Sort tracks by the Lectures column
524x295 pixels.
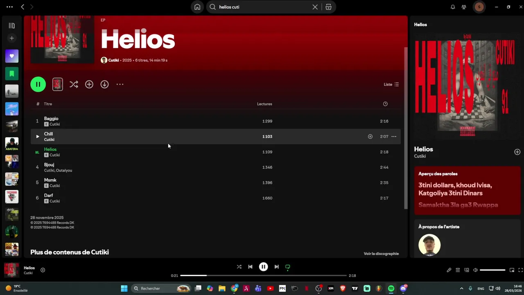pos(264,104)
